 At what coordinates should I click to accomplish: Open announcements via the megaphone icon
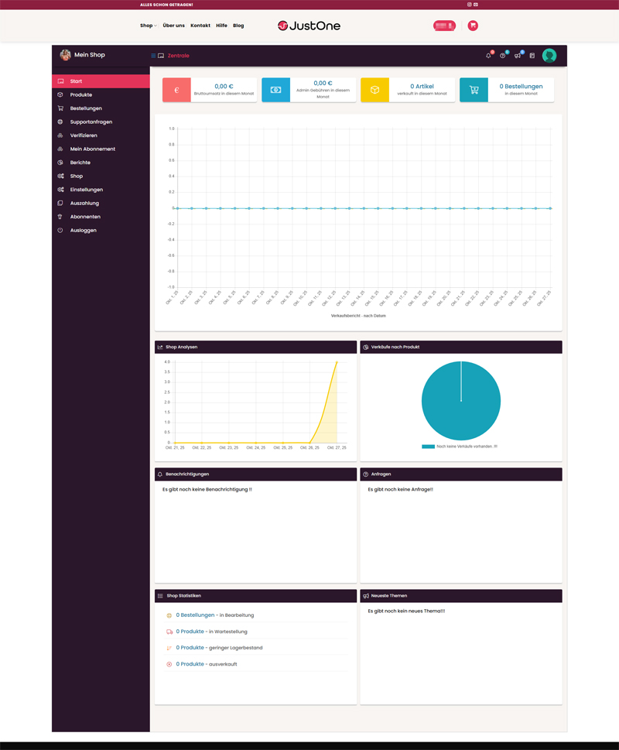[x=517, y=56]
